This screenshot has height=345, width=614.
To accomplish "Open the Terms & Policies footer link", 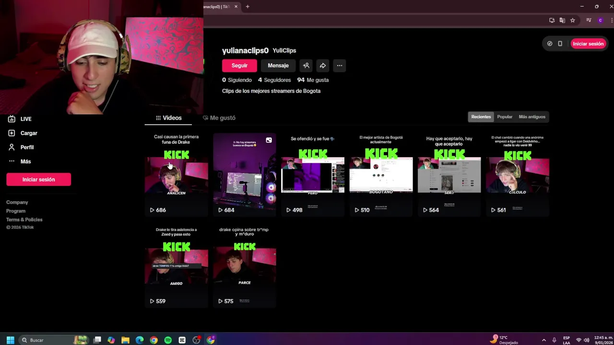I will click(24, 219).
